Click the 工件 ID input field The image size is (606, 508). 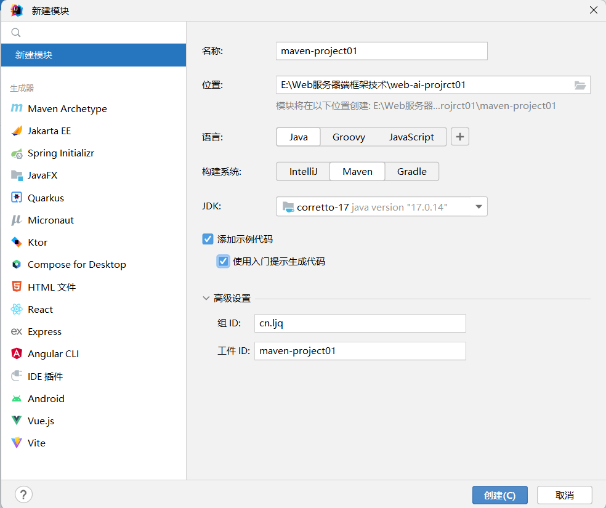pos(360,351)
